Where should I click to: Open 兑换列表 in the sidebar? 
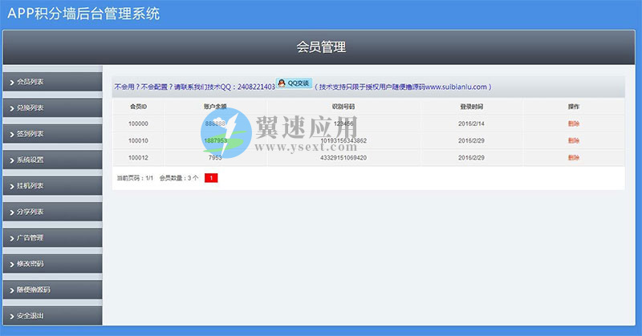tap(30, 107)
